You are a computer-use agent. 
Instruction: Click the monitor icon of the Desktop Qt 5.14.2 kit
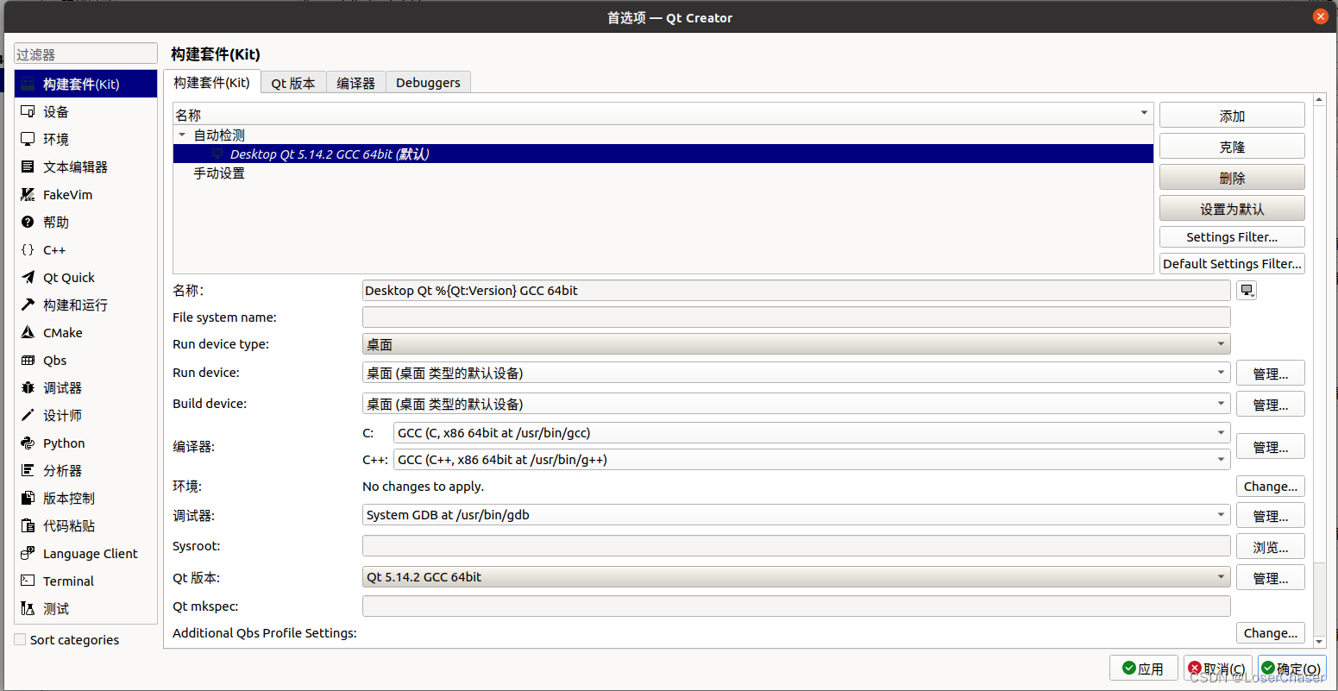[x=217, y=154]
